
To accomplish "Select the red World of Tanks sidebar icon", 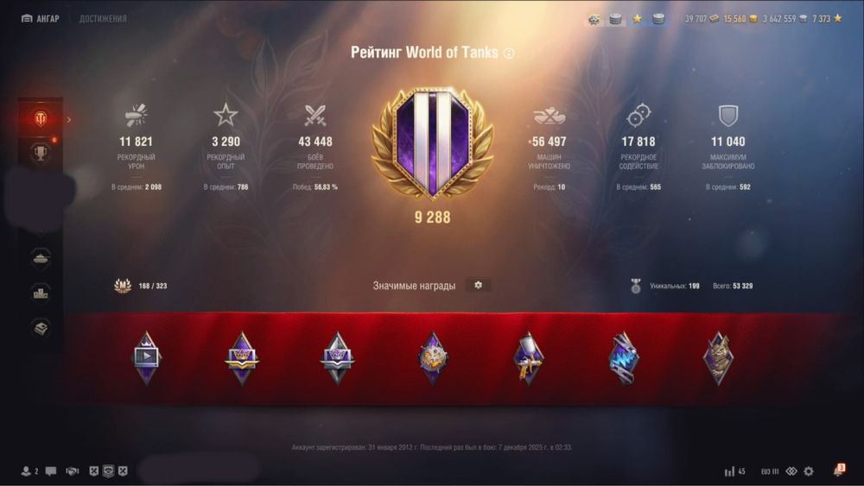I will click(41, 118).
